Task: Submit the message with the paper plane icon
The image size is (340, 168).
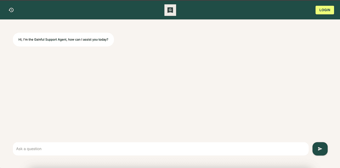Action: (x=320, y=149)
